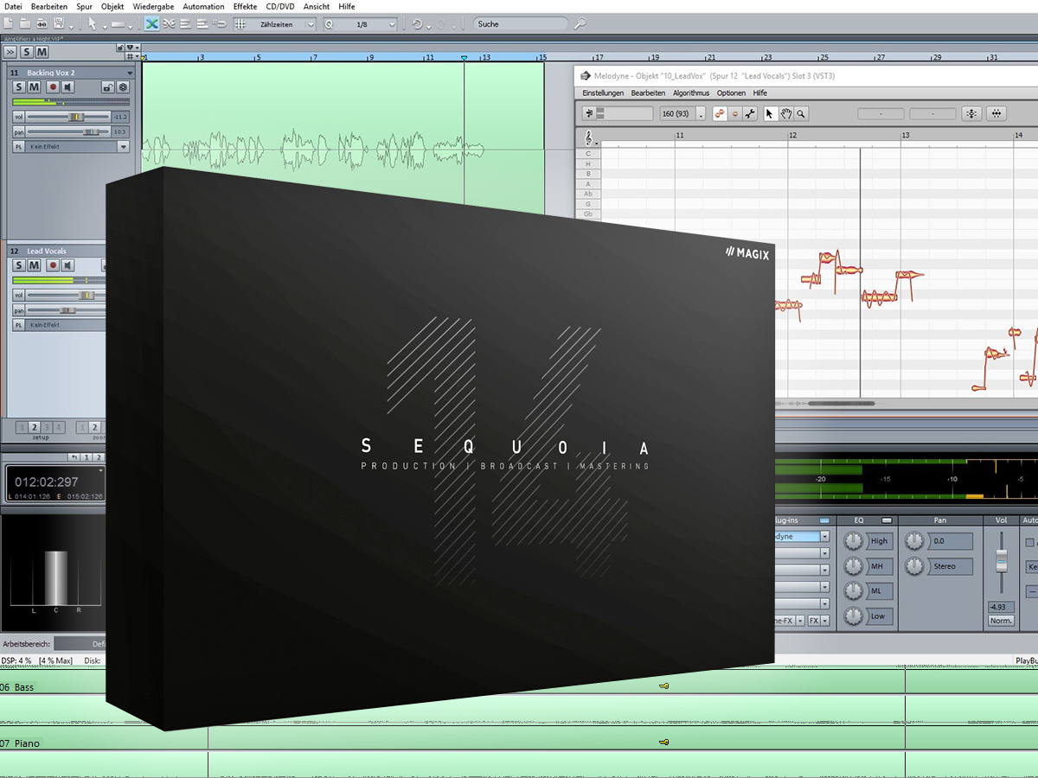Screen dimensions: 1038x778
Task: Toggle monitoring speaker on Backing Vox 2
Action: tap(67, 87)
